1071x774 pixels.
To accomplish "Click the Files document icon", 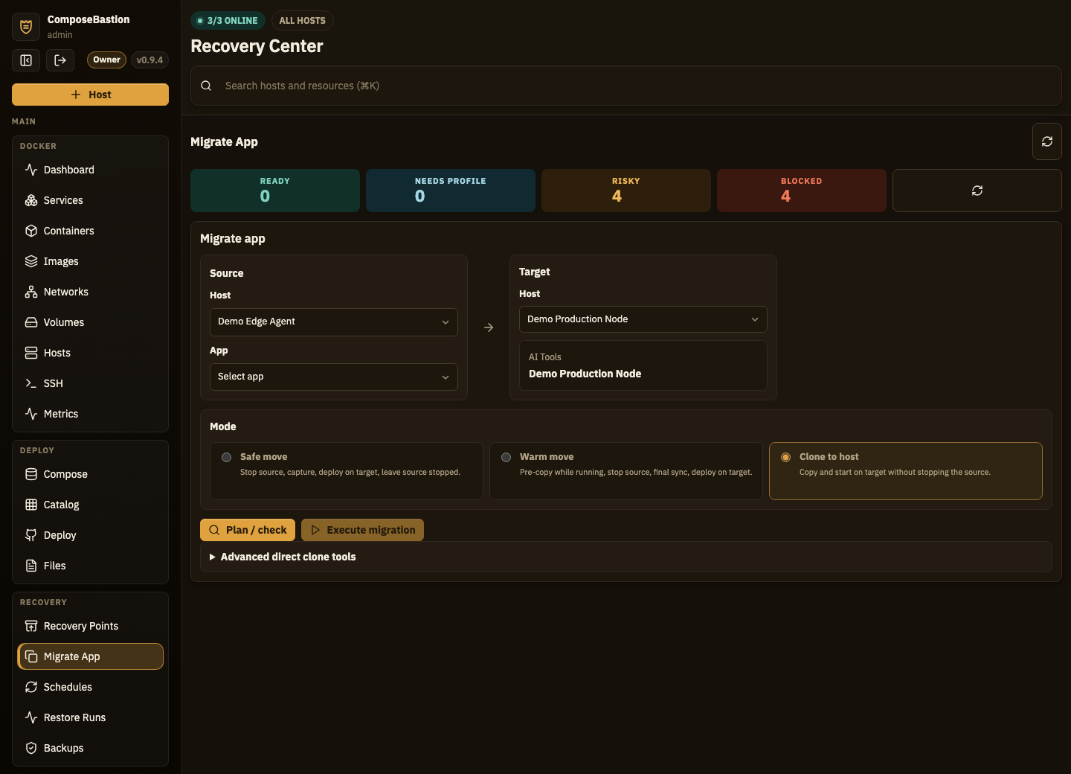I will tap(31, 566).
